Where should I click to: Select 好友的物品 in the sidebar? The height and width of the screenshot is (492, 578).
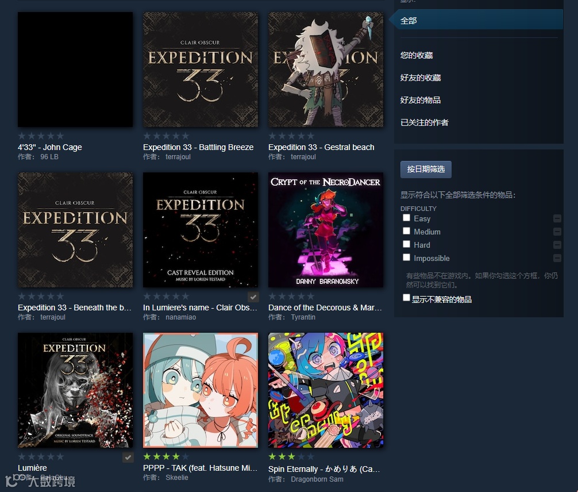click(421, 101)
